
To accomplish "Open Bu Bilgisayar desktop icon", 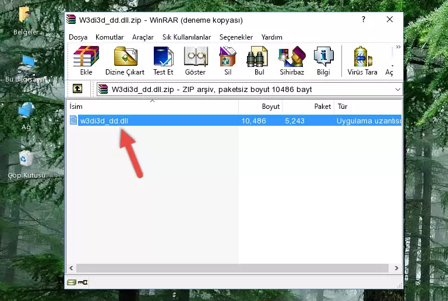I will pyautogui.click(x=26, y=69).
